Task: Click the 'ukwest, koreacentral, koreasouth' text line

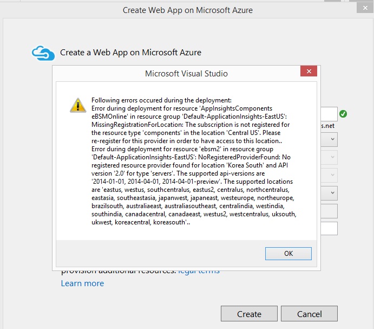Action: point(141,222)
